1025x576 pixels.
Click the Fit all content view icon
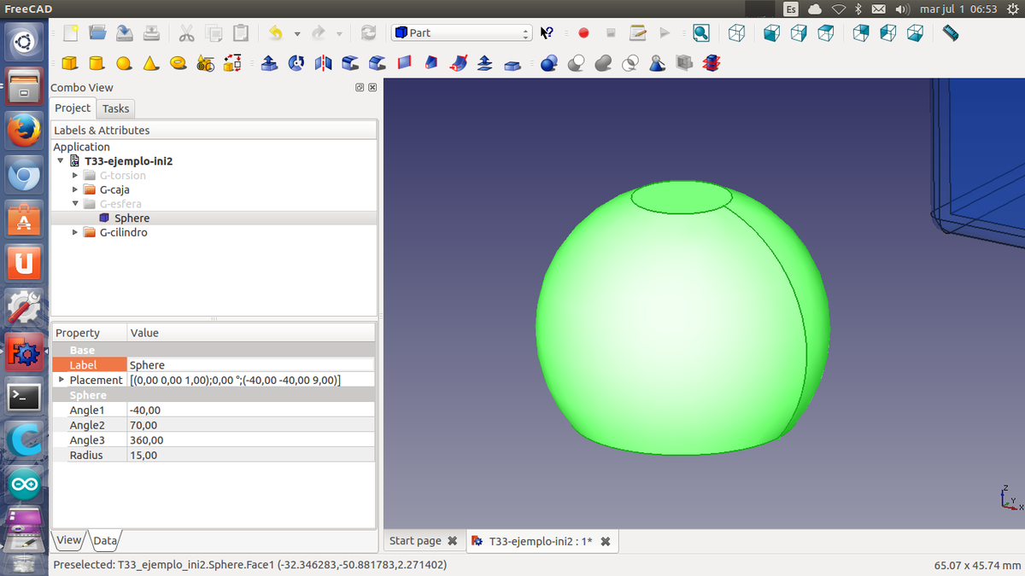(700, 33)
